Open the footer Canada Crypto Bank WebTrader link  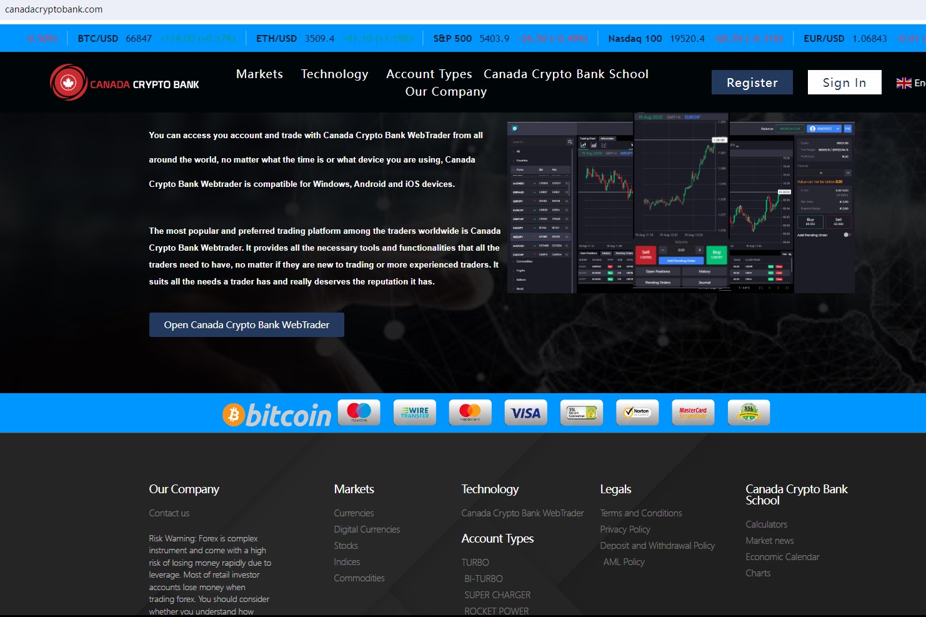click(522, 513)
